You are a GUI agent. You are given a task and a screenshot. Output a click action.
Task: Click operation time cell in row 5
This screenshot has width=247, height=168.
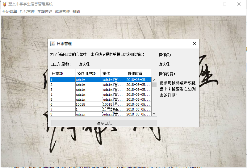(139, 99)
